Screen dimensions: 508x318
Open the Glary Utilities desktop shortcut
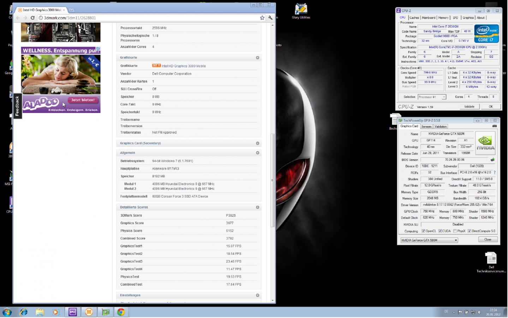click(301, 11)
